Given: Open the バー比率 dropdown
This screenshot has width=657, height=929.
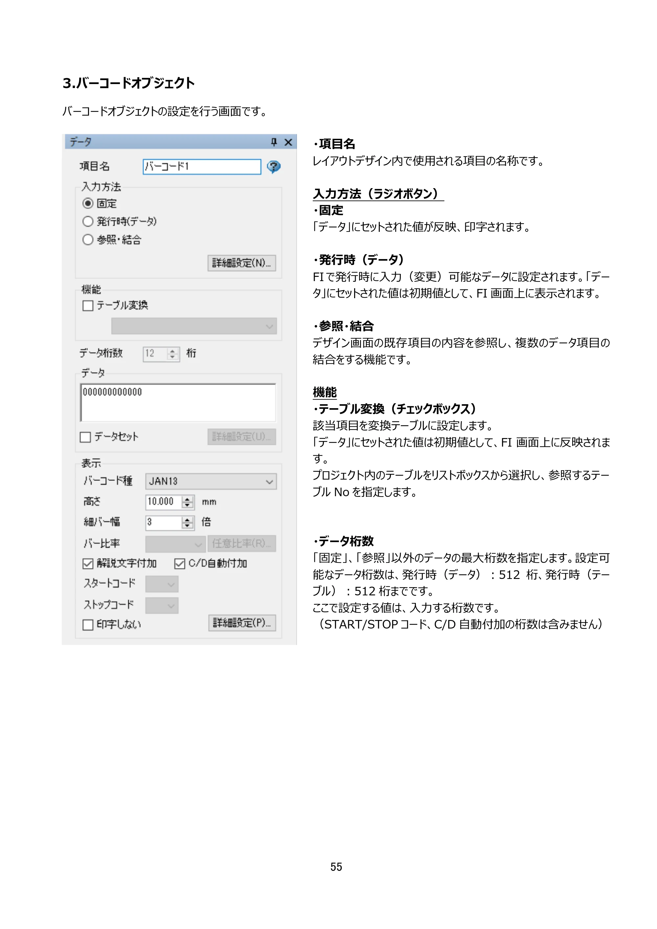Looking at the screenshot, I should coord(175,544).
